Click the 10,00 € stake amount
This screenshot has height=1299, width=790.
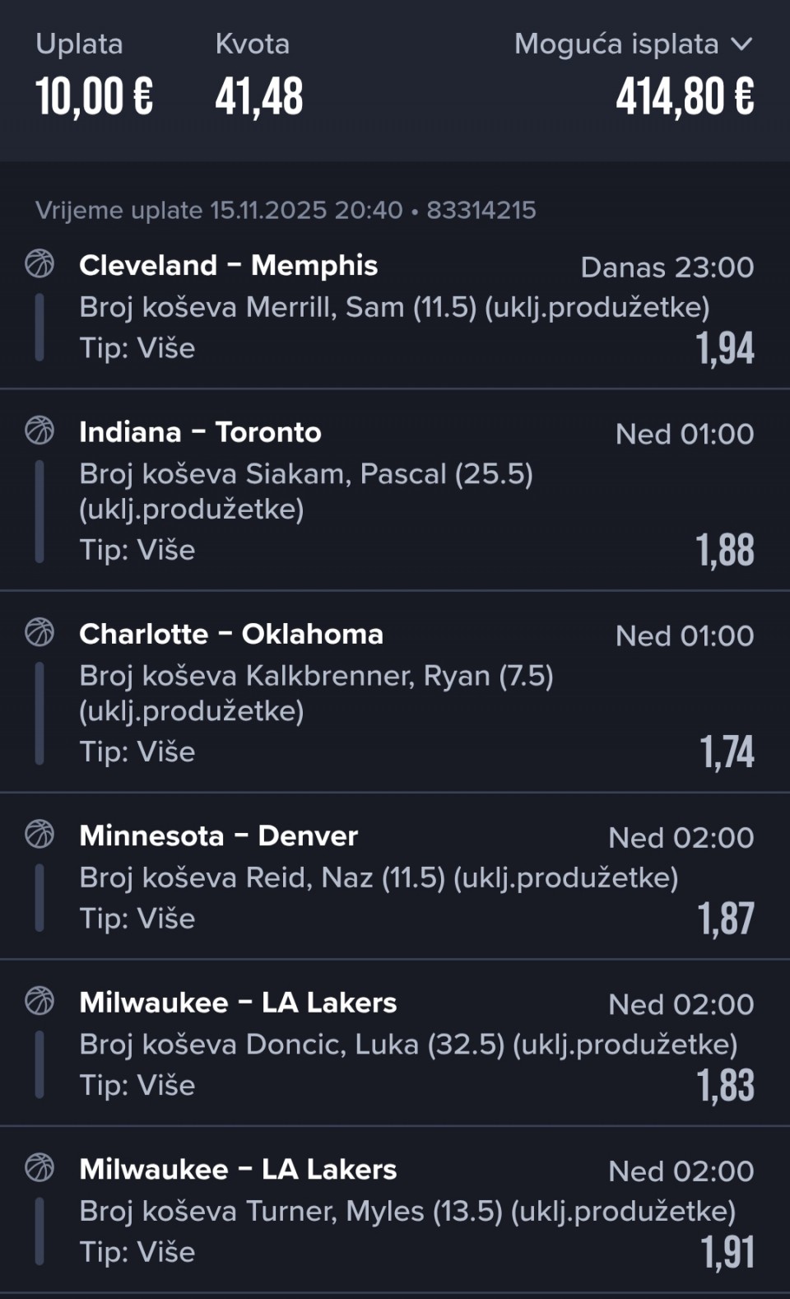click(94, 96)
